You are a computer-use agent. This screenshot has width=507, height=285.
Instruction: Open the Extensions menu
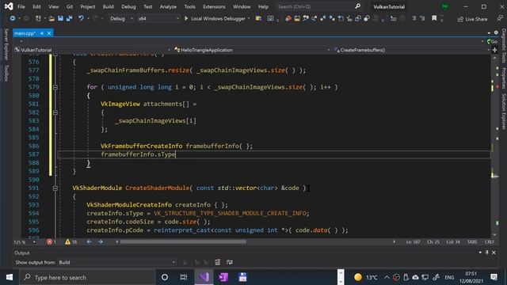pos(214,7)
